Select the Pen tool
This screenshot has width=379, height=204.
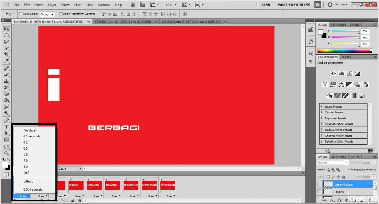(x=6, y=120)
